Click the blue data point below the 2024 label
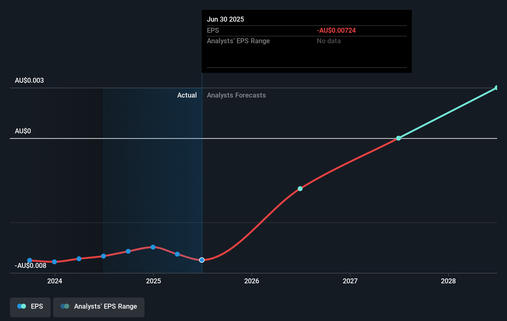Screen dimensions: 507x321 click(54, 262)
